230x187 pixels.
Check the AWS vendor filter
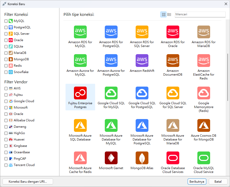coord(6,88)
